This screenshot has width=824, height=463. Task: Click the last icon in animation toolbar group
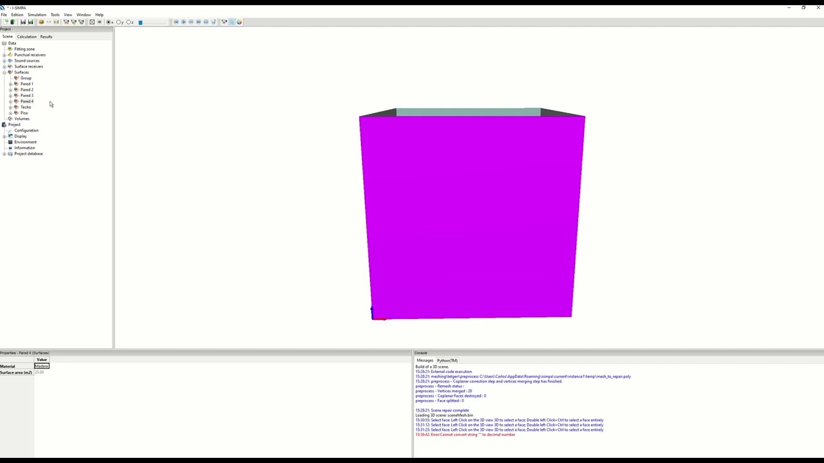(x=214, y=22)
